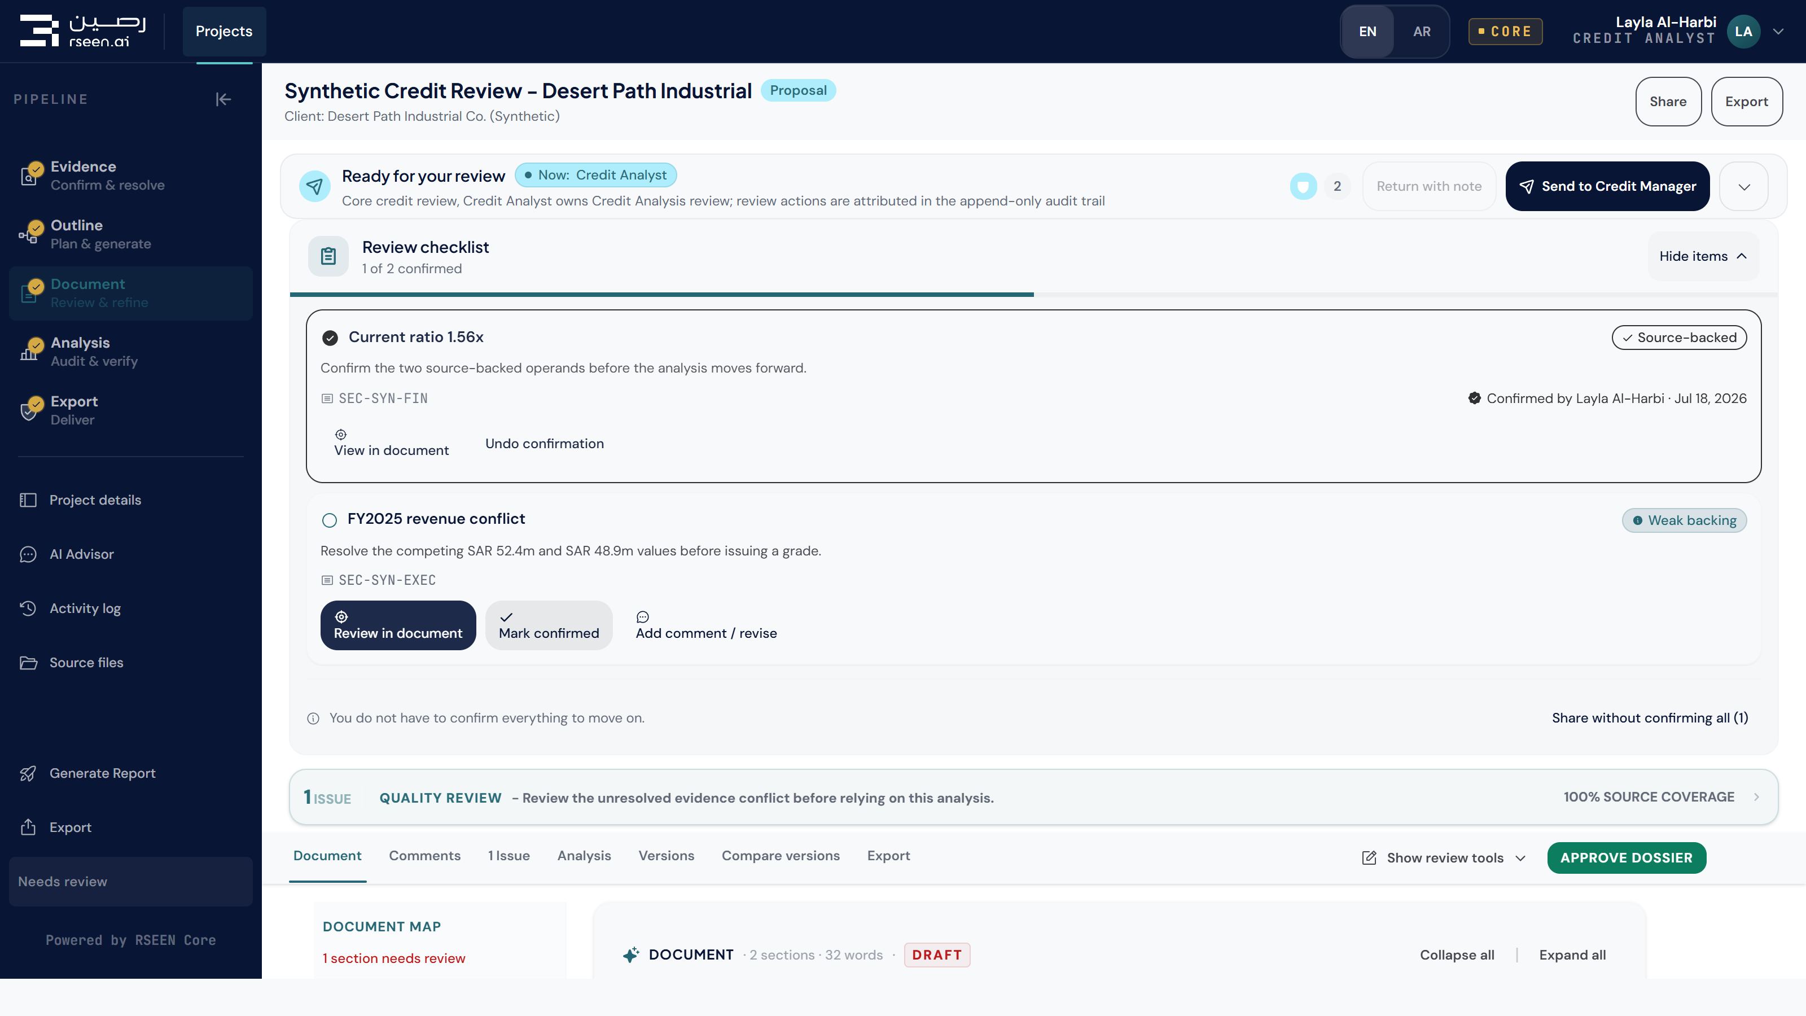The width and height of the screenshot is (1806, 1016).
Task: Mark FY2025 revenue conflict confirmed
Action: 549,625
